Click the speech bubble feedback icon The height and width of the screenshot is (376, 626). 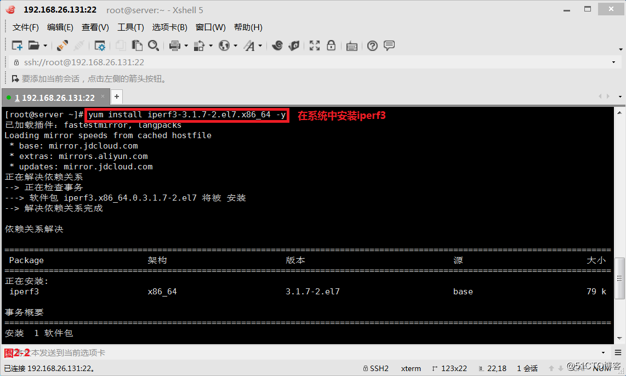[389, 45]
